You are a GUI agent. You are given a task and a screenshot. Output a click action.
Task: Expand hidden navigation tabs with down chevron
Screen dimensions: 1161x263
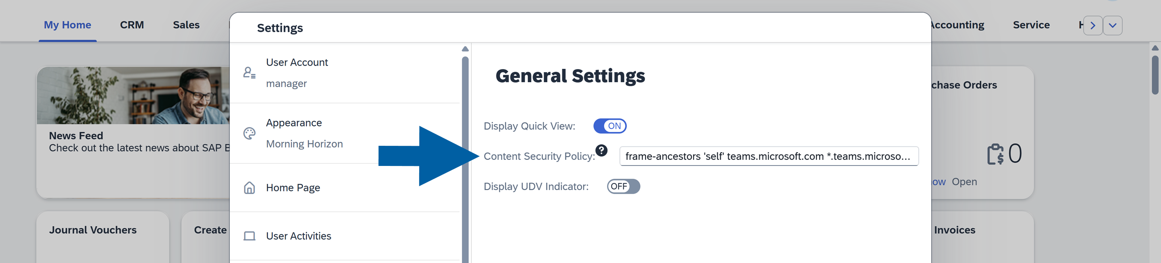1112,26
